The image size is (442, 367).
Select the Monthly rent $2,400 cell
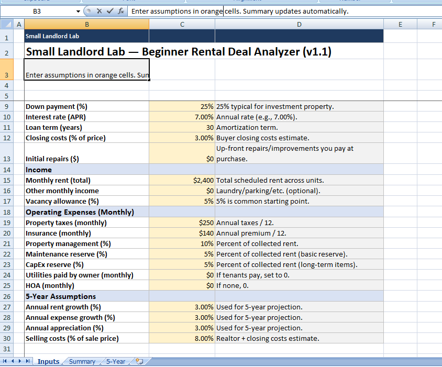coord(182,180)
